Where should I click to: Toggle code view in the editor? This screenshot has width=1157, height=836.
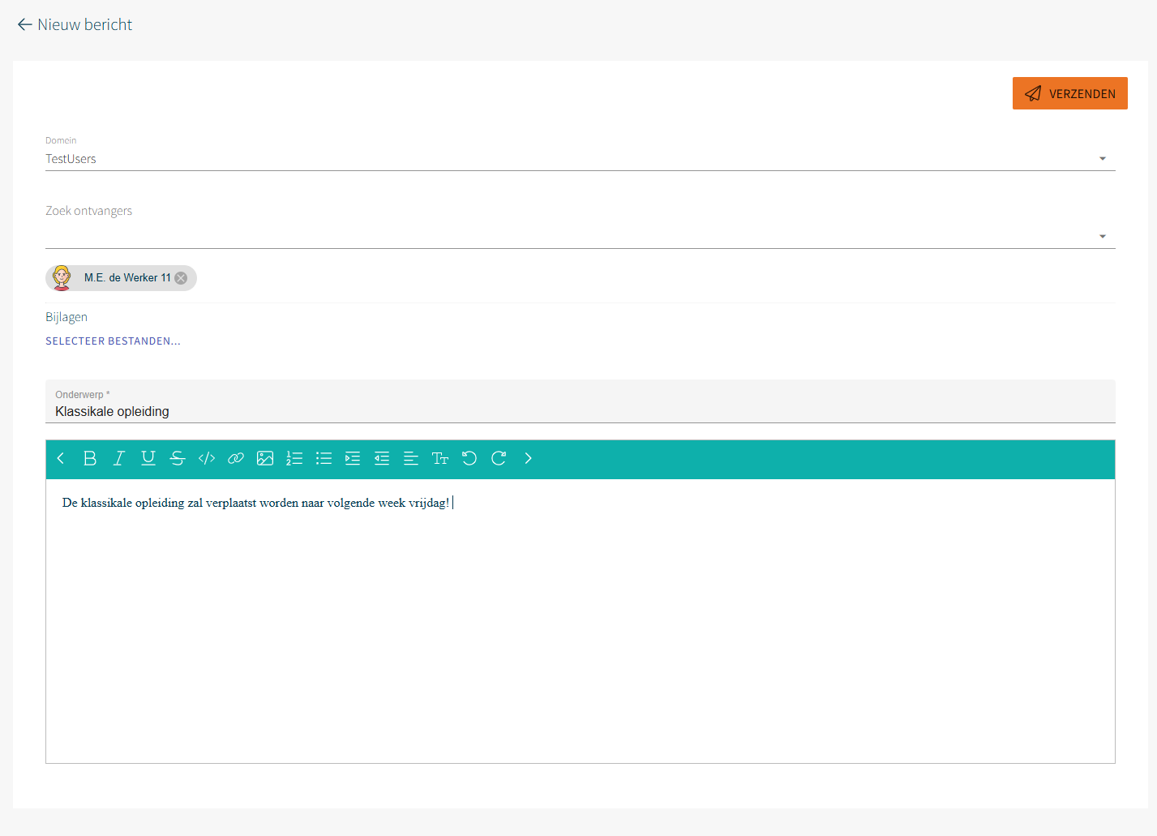[x=207, y=458]
